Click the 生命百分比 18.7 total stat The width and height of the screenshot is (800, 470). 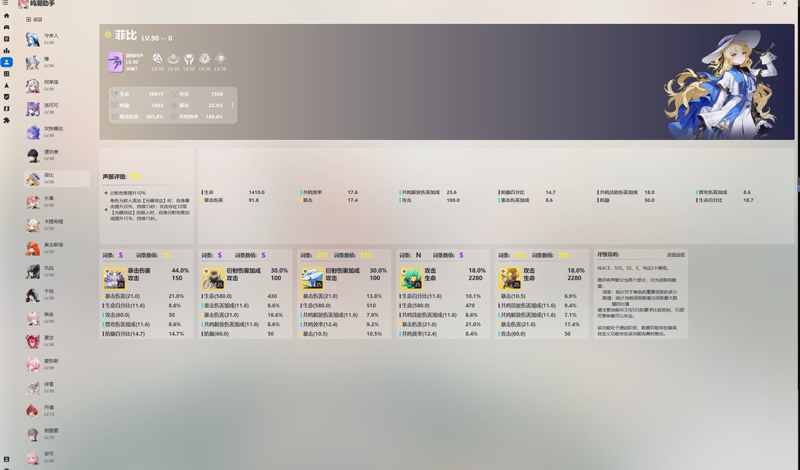point(725,200)
